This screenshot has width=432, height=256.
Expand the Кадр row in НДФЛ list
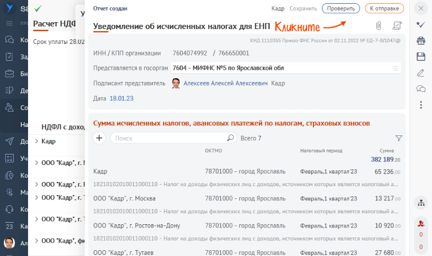coord(37,141)
